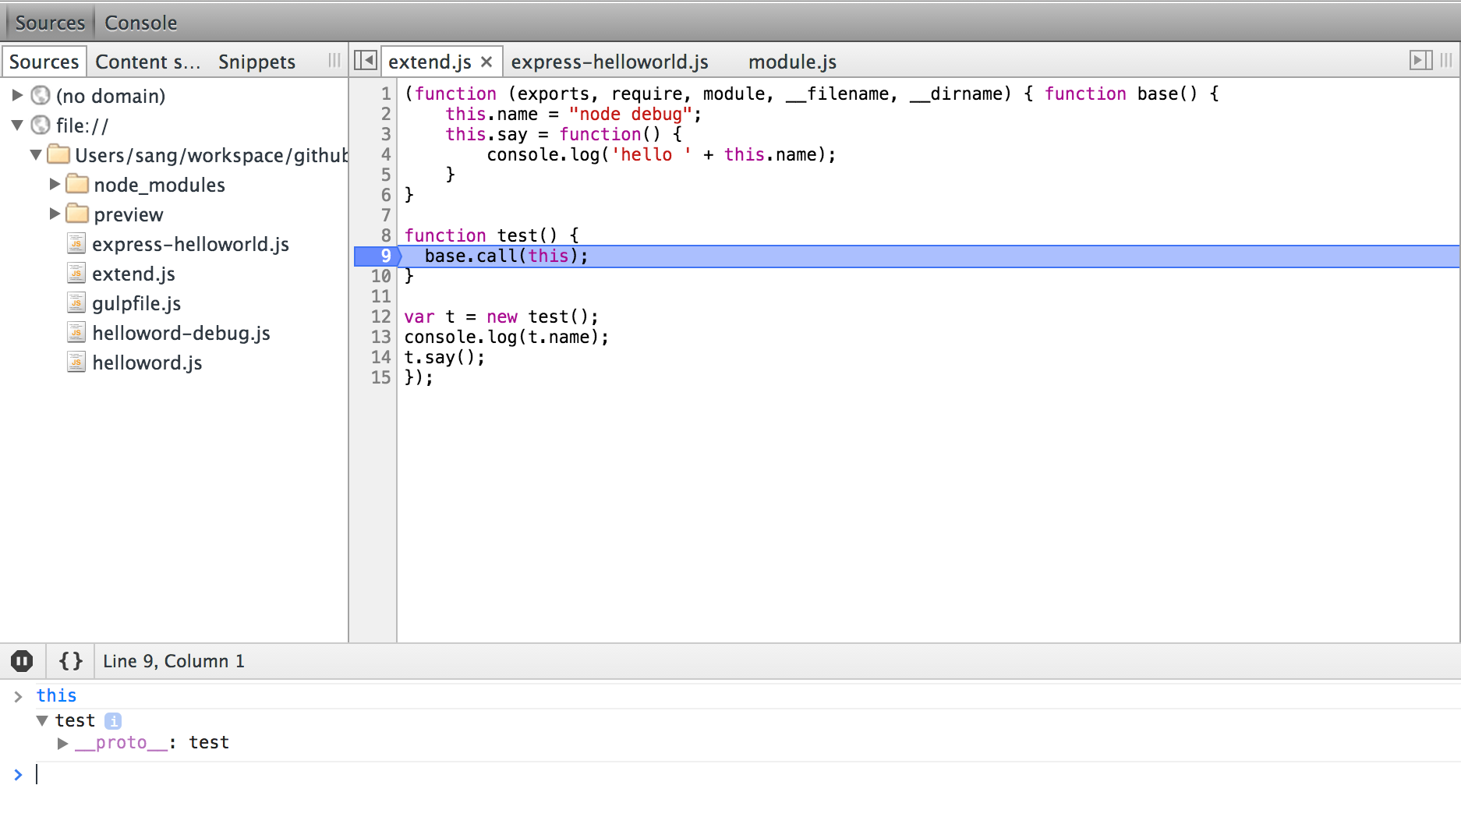Expand the node_modules folder
The height and width of the screenshot is (817, 1461).
tap(55, 185)
